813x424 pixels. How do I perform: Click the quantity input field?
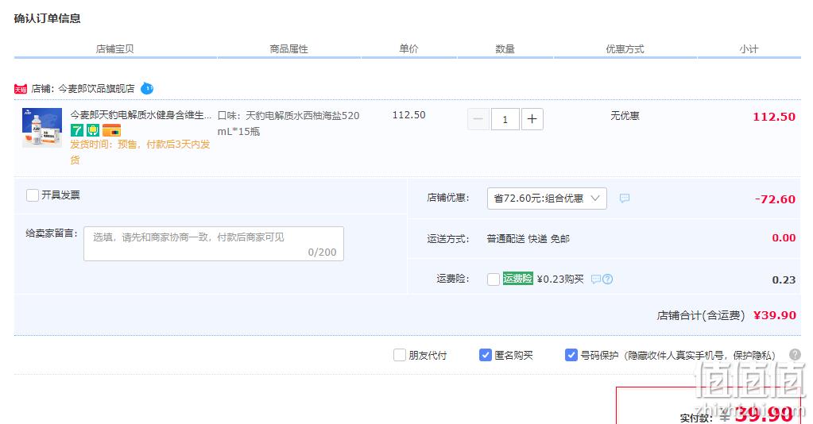(x=505, y=119)
